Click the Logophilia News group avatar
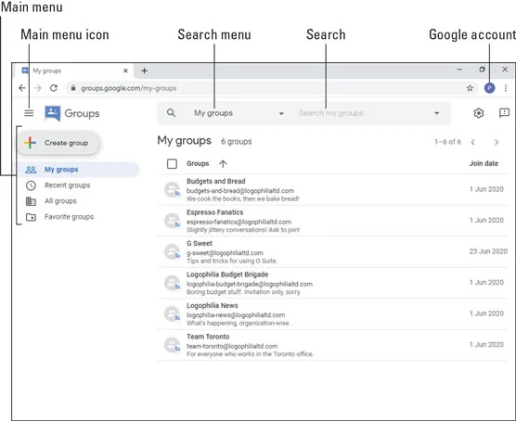Image resolution: width=516 pixels, height=421 pixels. (173, 313)
